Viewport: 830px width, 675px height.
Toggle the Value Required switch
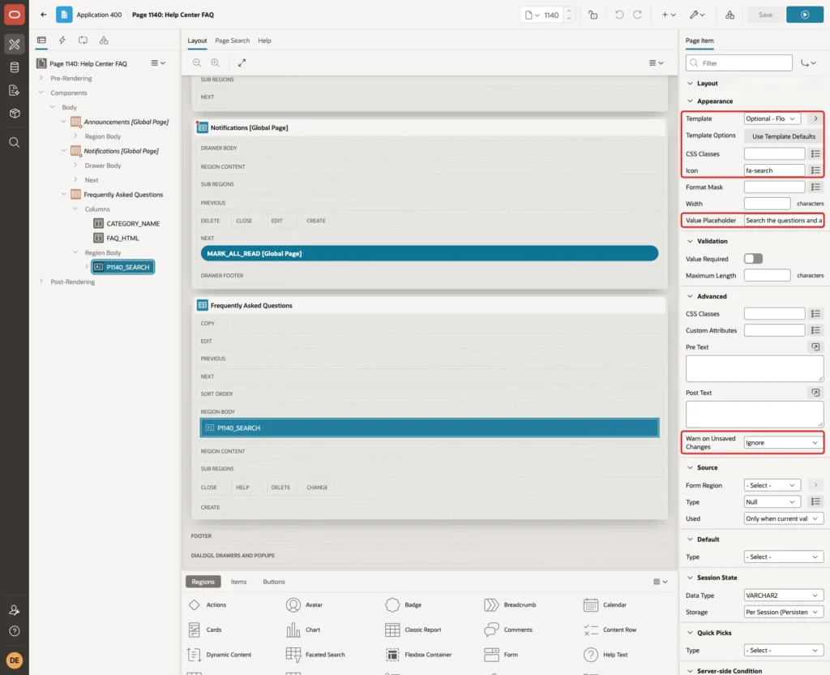[x=753, y=259]
